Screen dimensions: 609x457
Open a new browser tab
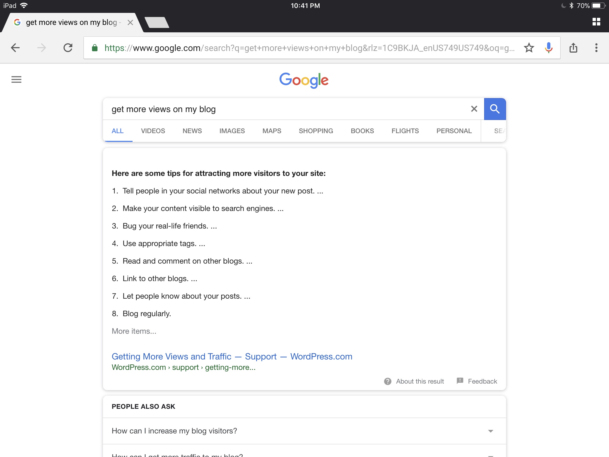click(157, 22)
